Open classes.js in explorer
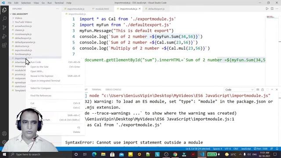 click(19, 30)
